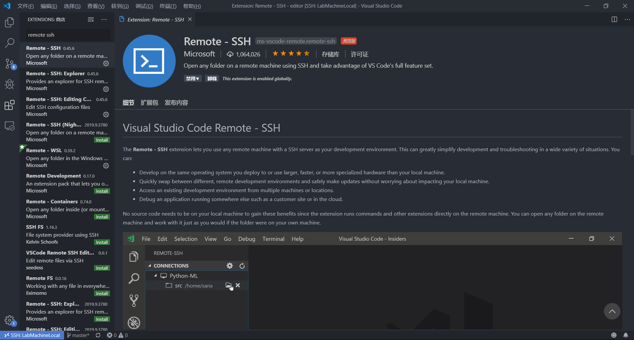
Task: Open the Debug view in activity bar
Action: pos(10,84)
